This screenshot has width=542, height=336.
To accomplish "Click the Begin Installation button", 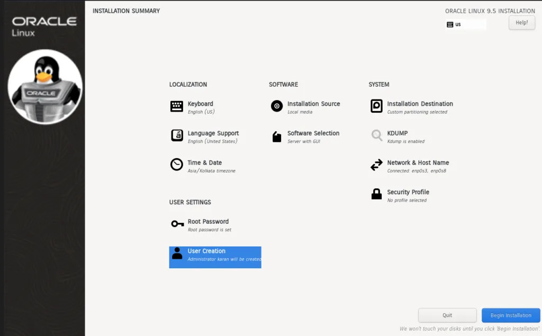I will coord(511,315).
